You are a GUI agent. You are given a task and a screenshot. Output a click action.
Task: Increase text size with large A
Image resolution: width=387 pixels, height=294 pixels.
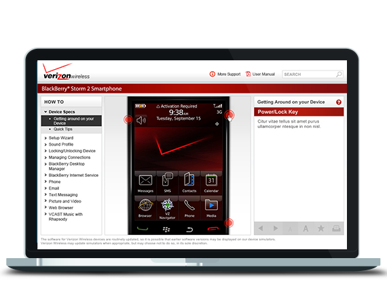(306, 228)
